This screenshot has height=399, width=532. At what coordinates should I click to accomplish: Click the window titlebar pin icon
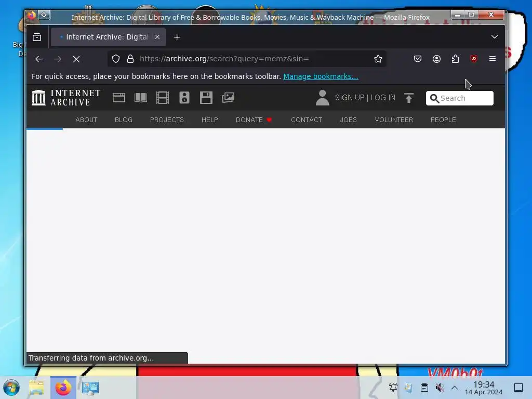coord(44,15)
